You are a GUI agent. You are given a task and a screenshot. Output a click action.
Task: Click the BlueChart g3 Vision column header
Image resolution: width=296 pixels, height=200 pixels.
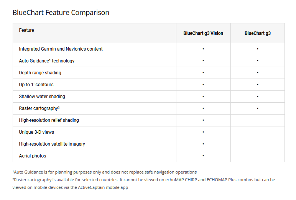[x=203, y=33]
